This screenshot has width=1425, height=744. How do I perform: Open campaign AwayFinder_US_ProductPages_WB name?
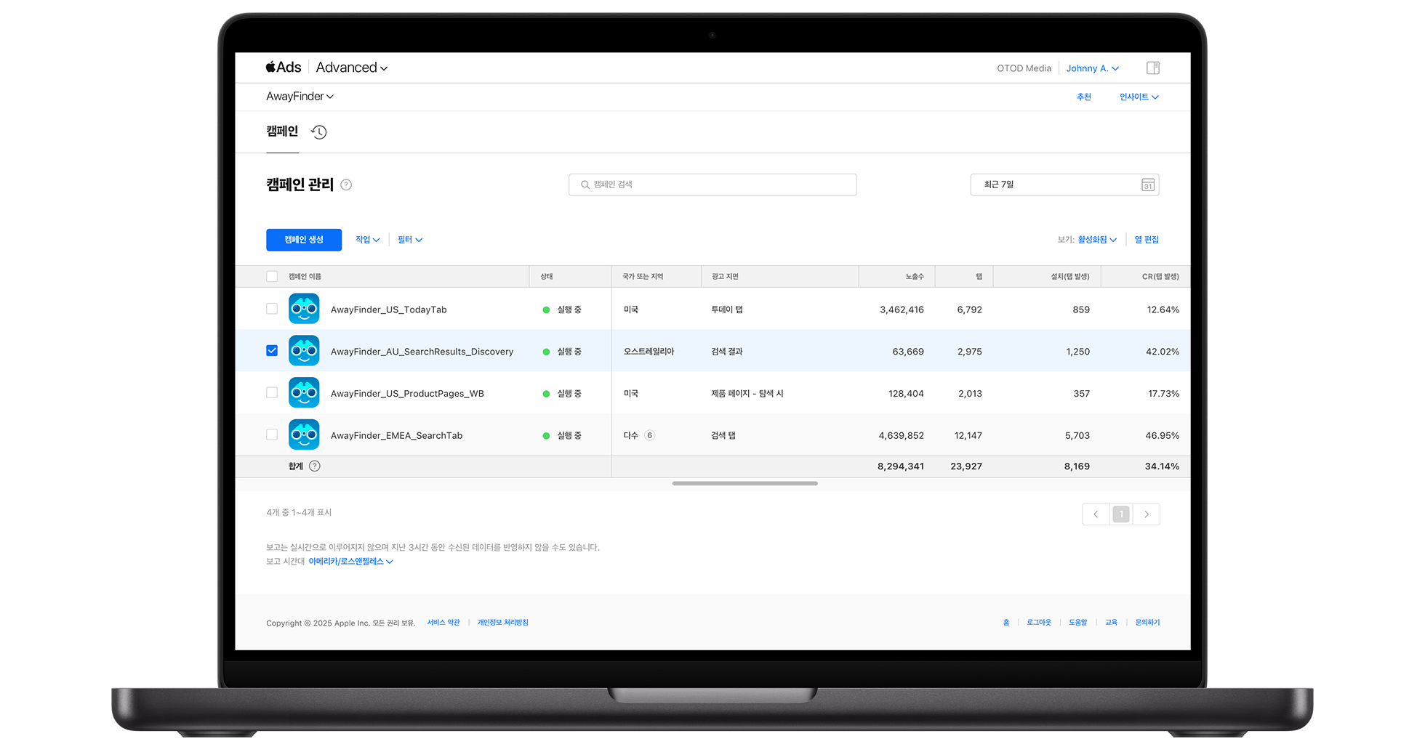(408, 394)
